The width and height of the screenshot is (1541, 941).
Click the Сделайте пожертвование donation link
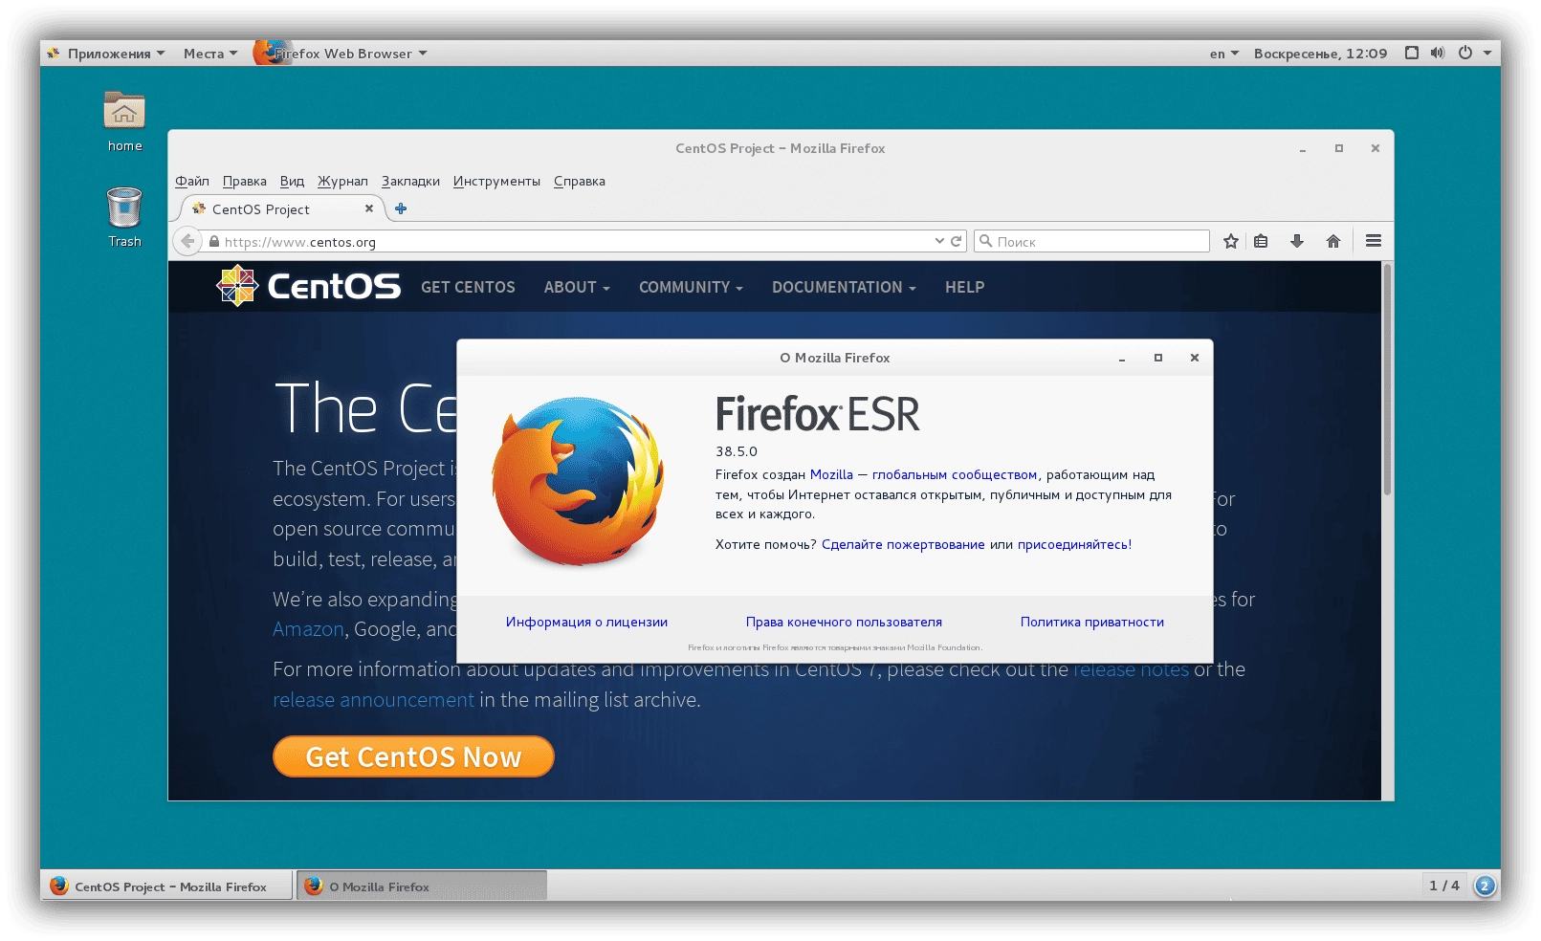tap(903, 544)
